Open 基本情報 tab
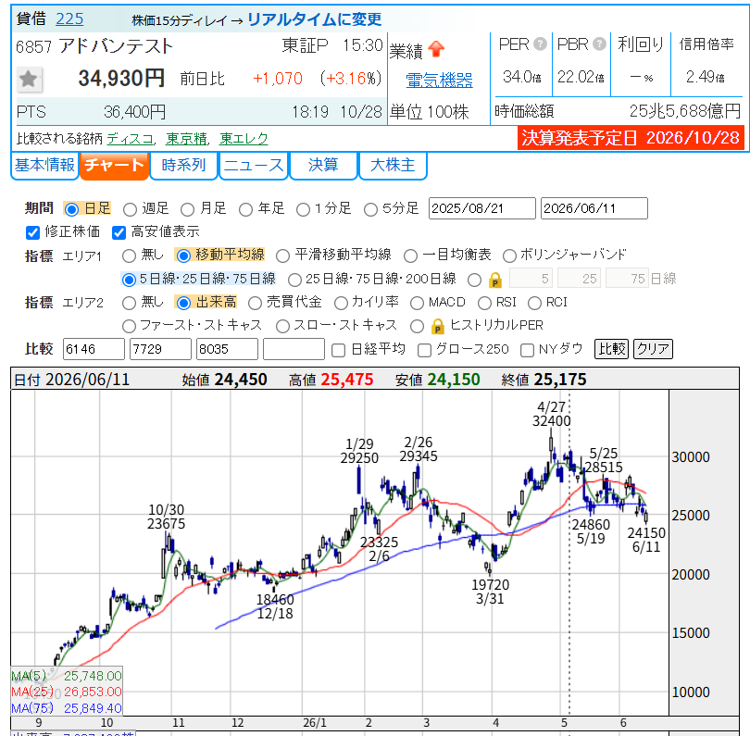This screenshot has width=750, height=736. coord(44,166)
